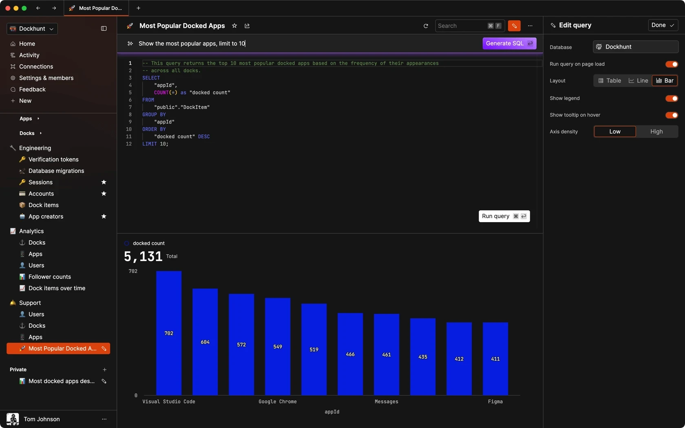
Task: Click the refresh query icon
Action: tap(426, 26)
